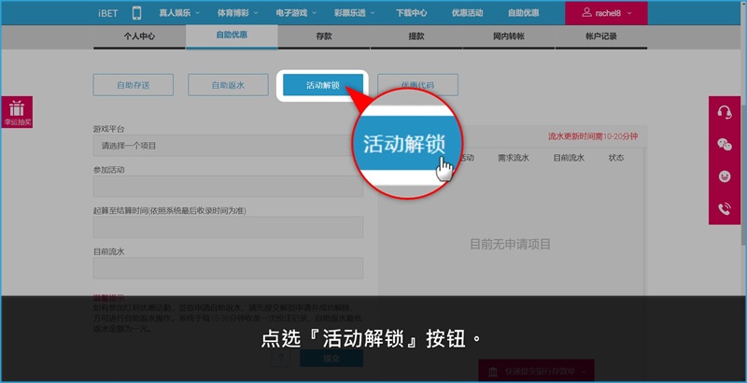The height and width of the screenshot is (383, 747).
Task: Click the 目前流水 column header
Action: click(x=569, y=158)
